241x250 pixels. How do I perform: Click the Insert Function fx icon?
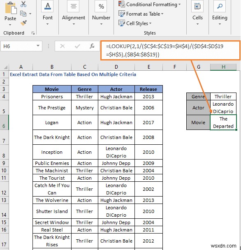tap(92, 46)
